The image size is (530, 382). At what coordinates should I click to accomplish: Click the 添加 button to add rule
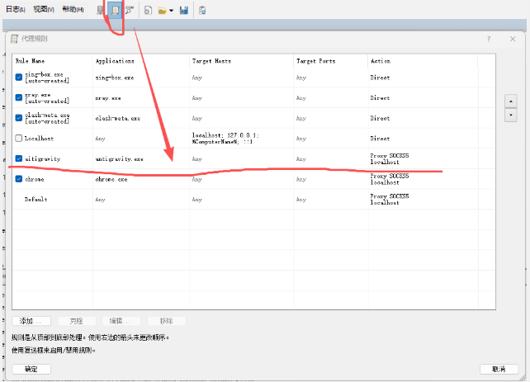31,320
